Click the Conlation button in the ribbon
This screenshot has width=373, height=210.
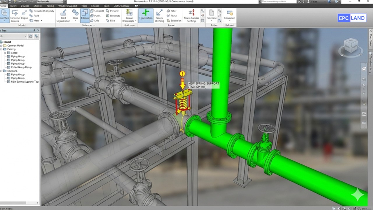pos(229,15)
